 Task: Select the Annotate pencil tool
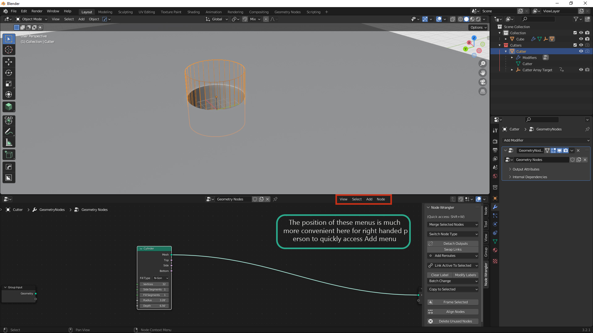click(9, 132)
